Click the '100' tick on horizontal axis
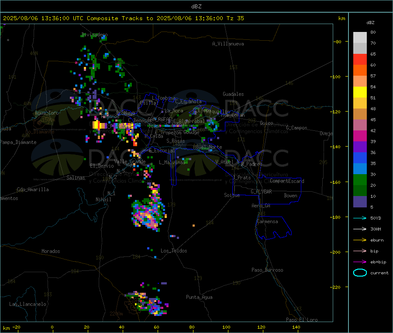Screen dimensions: 393x333 coord(226,327)
